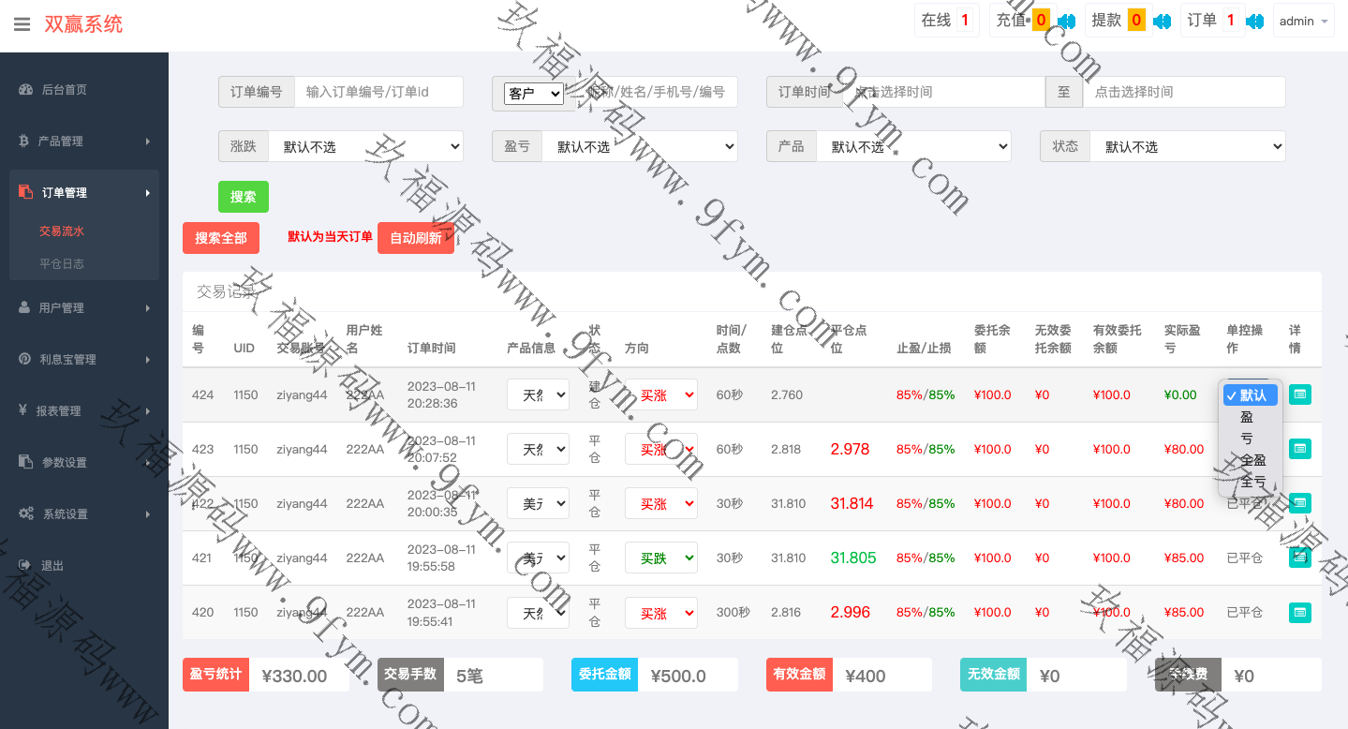Screen dimensions: 1348x729
Task: Open the 平仓日志 submenu item
Action: coord(62,264)
